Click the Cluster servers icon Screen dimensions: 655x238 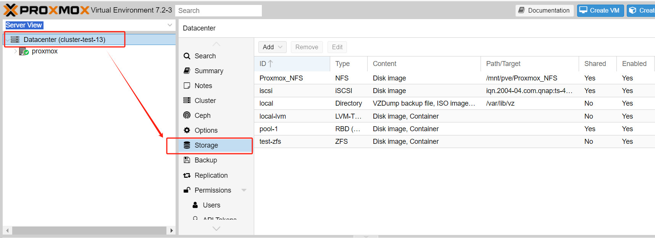coord(187,100)
